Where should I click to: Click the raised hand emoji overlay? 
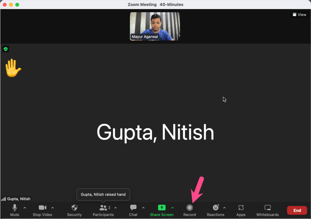click(x=13, y=68)
